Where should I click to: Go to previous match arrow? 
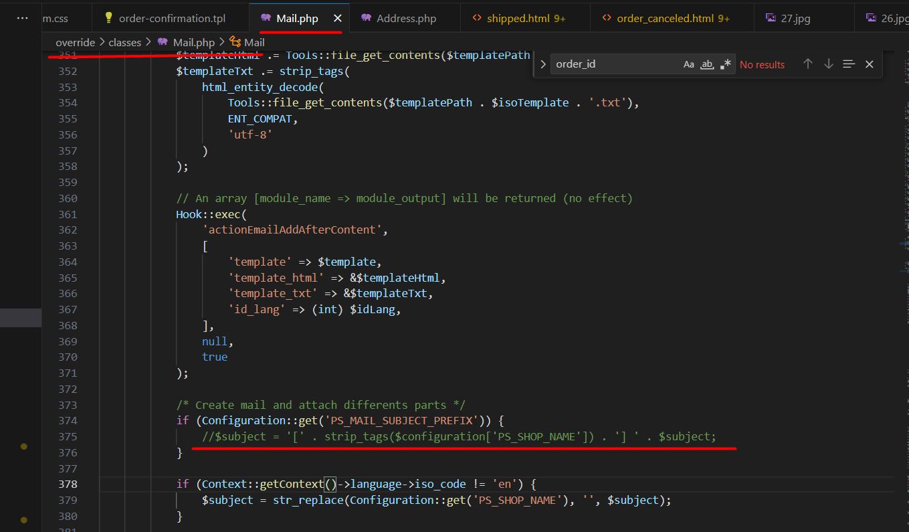pyautogui.click(x=808, y=64)
